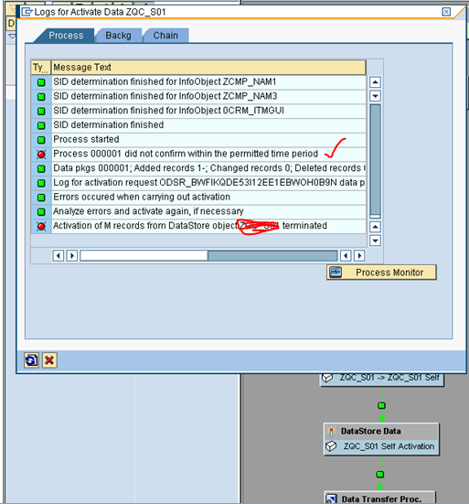Click the leftmost scroll-left arrow of horizontal scrollbar
469x504 pixels.
[x=59, y=256]
